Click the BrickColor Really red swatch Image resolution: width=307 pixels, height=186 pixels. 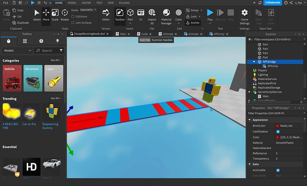click(x=278, y=125)
